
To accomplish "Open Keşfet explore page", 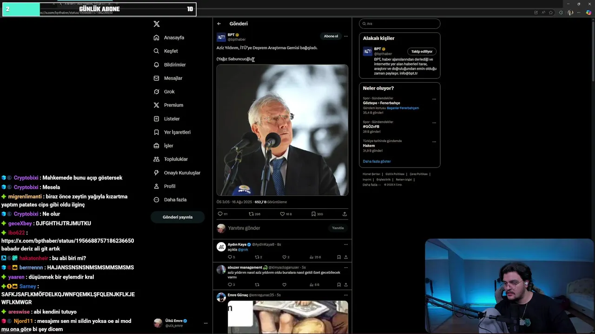I will pyautogui.click(x=166, y=51).
